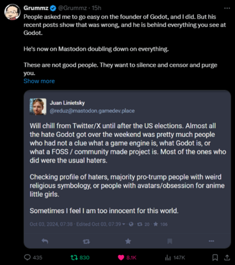The image size is (235, 265).
Task: View the analytics bar icon showing 147K
Action: tap(168, 258)
